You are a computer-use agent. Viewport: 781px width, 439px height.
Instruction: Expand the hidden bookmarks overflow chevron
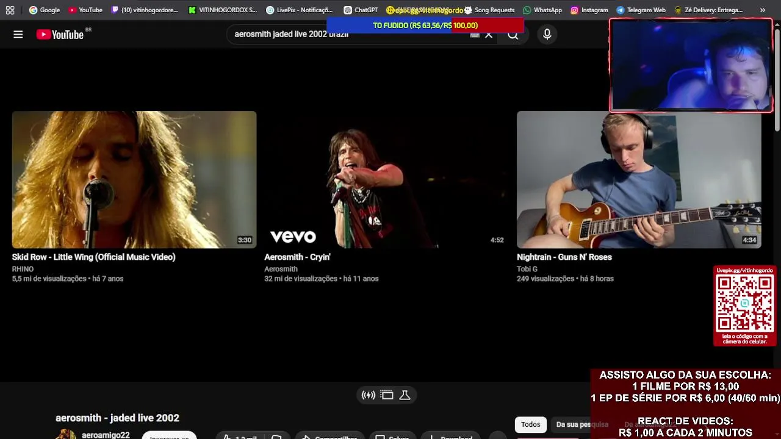click(762, 10)
